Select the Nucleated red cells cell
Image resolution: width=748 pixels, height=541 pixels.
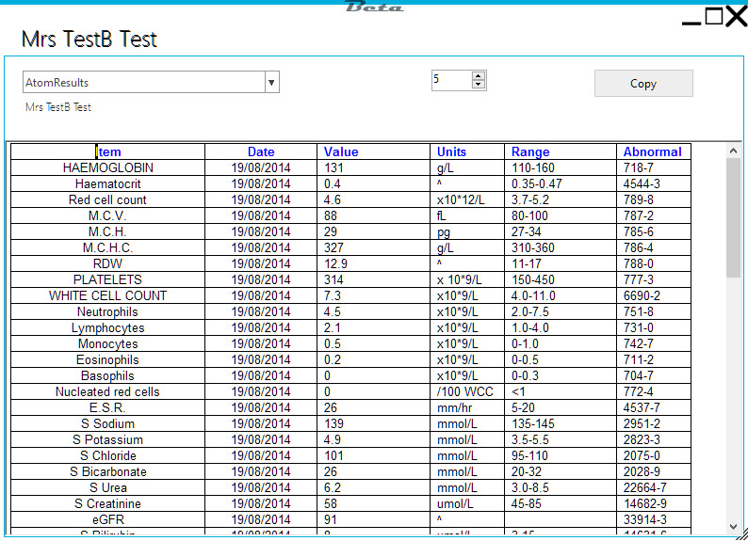[107, 392]
